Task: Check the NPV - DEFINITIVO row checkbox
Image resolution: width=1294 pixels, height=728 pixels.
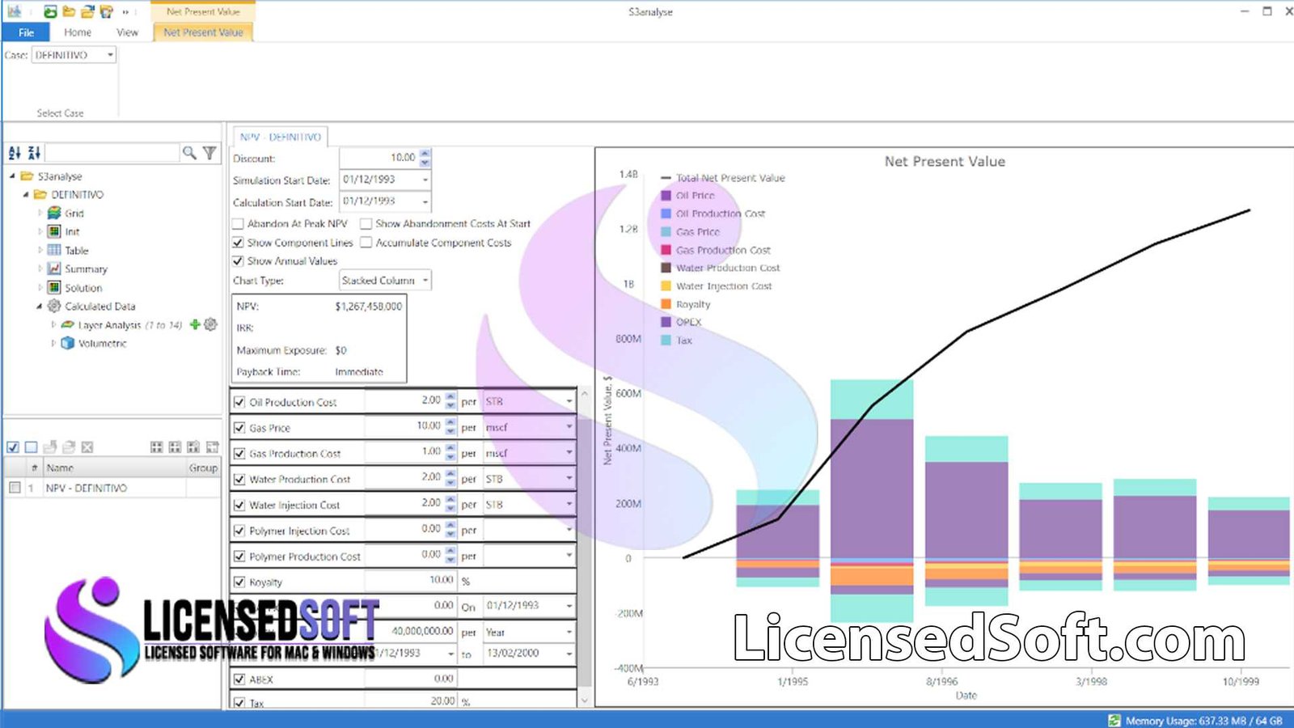Action: pyautogui.click(x=15, y=488)
